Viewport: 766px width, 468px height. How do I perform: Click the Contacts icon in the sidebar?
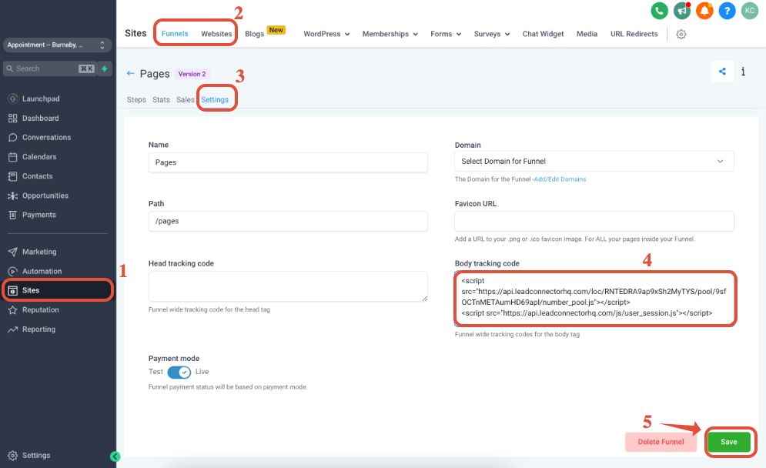12,176
